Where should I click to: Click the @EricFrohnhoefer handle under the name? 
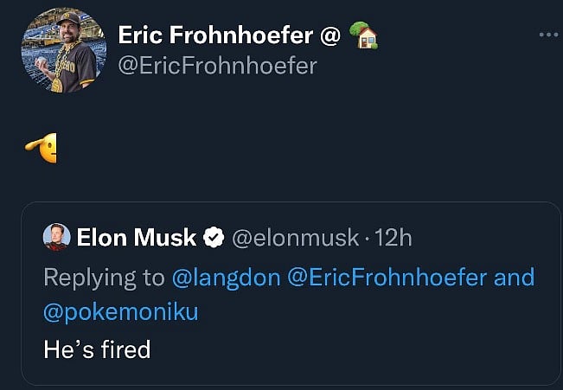216,66
